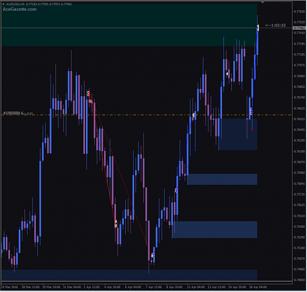Click the 0.77075 price axis label
307x292 pixels.
pyautogui.click(x=299, y=65)
